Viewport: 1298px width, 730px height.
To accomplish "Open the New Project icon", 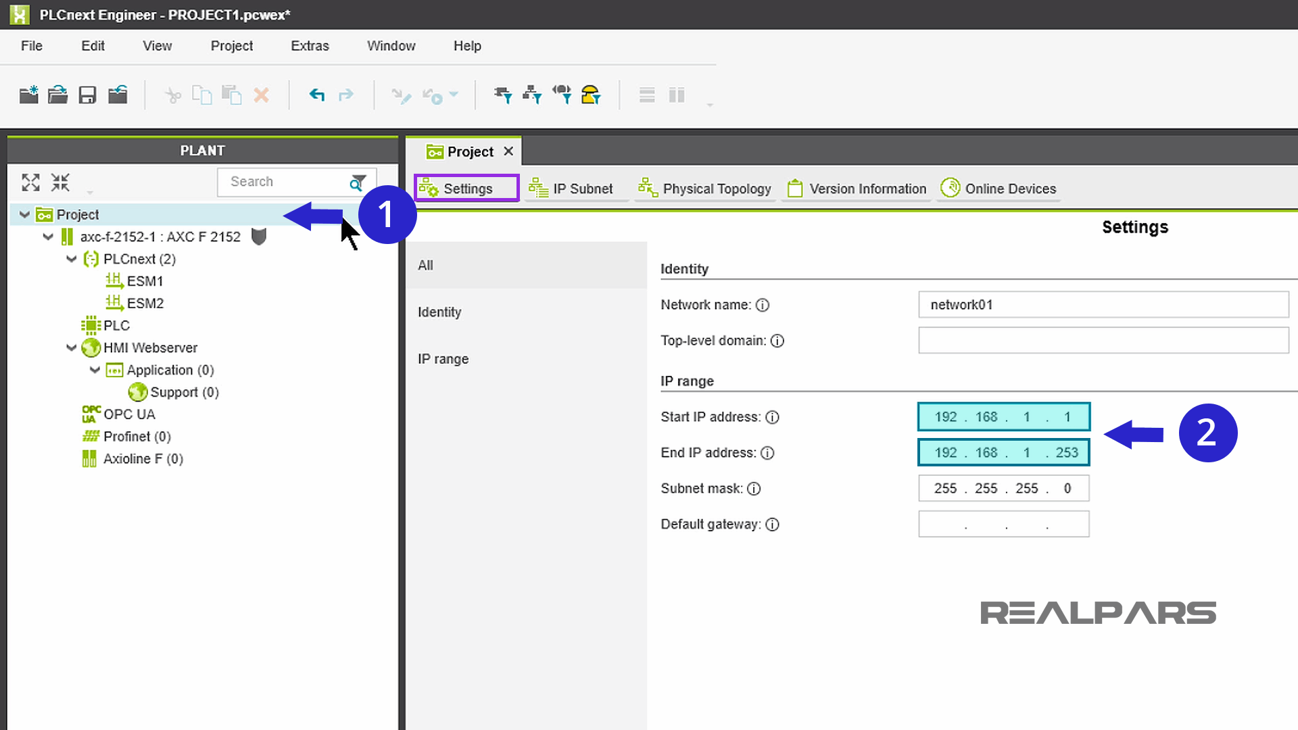I will click(x=28, y=95).
